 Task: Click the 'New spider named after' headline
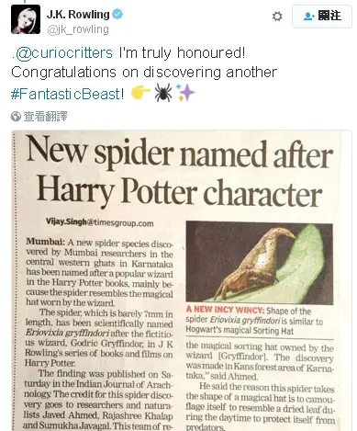coord(180,153)
